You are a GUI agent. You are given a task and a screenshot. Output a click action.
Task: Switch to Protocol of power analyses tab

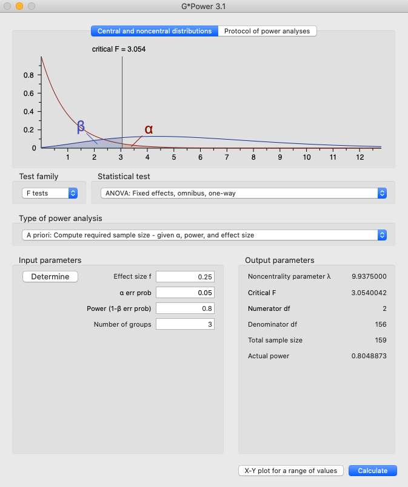pos(267,31)
